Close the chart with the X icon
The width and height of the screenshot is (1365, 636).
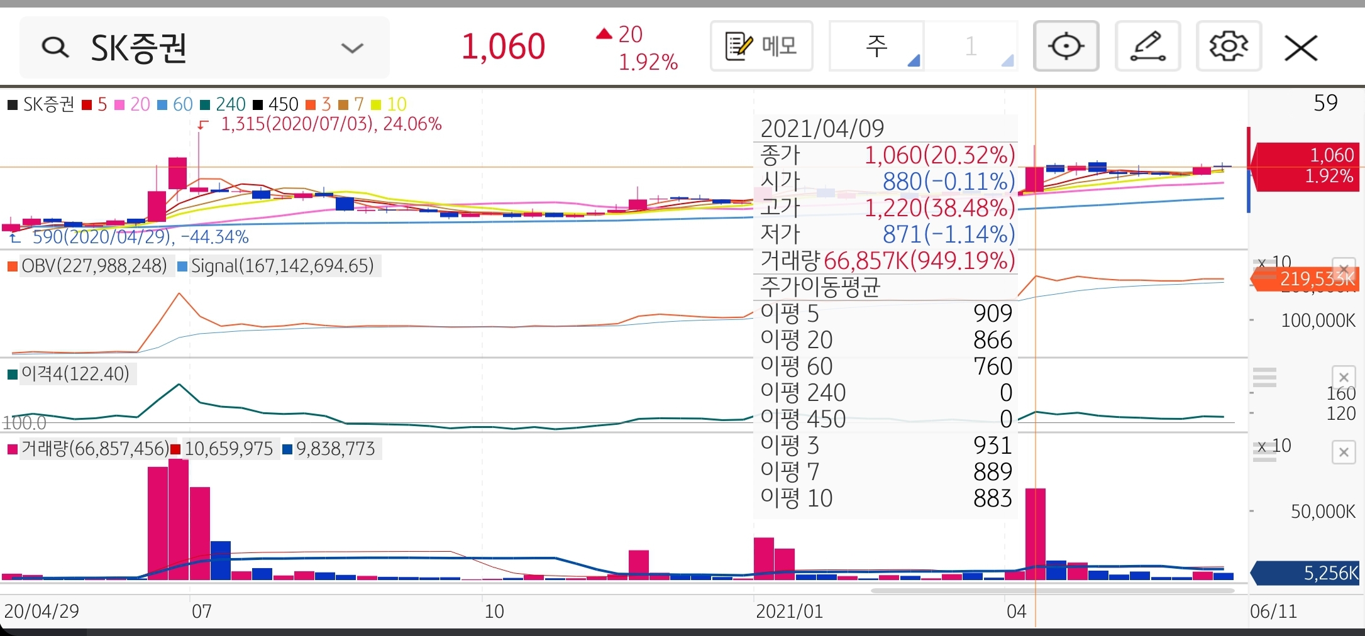(x=1301, y=48)
